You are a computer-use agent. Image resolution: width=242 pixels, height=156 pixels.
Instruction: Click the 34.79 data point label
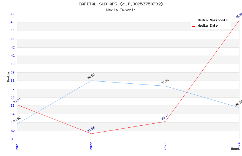[x=239, y=103]
